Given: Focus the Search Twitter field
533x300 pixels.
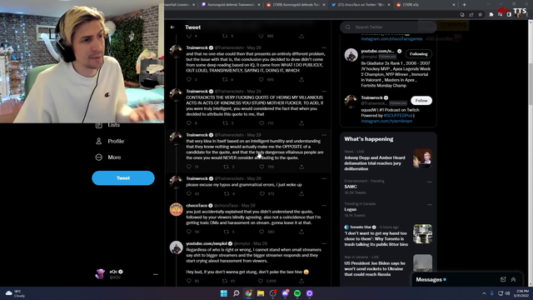Looking at the screenshot, I should pyautogui.click(x=388, y=27).
